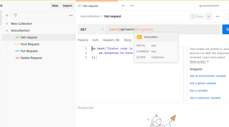Switch to the Params tab
Screen dimensions: 229x127
pos(83,40)
